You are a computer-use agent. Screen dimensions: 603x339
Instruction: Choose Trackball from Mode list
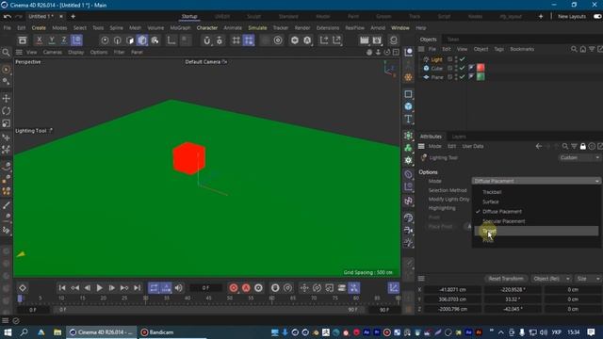(x=492, y=192)
